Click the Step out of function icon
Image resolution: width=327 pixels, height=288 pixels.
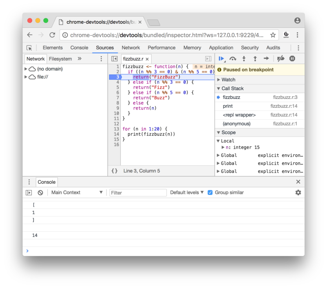click(255, 59)
